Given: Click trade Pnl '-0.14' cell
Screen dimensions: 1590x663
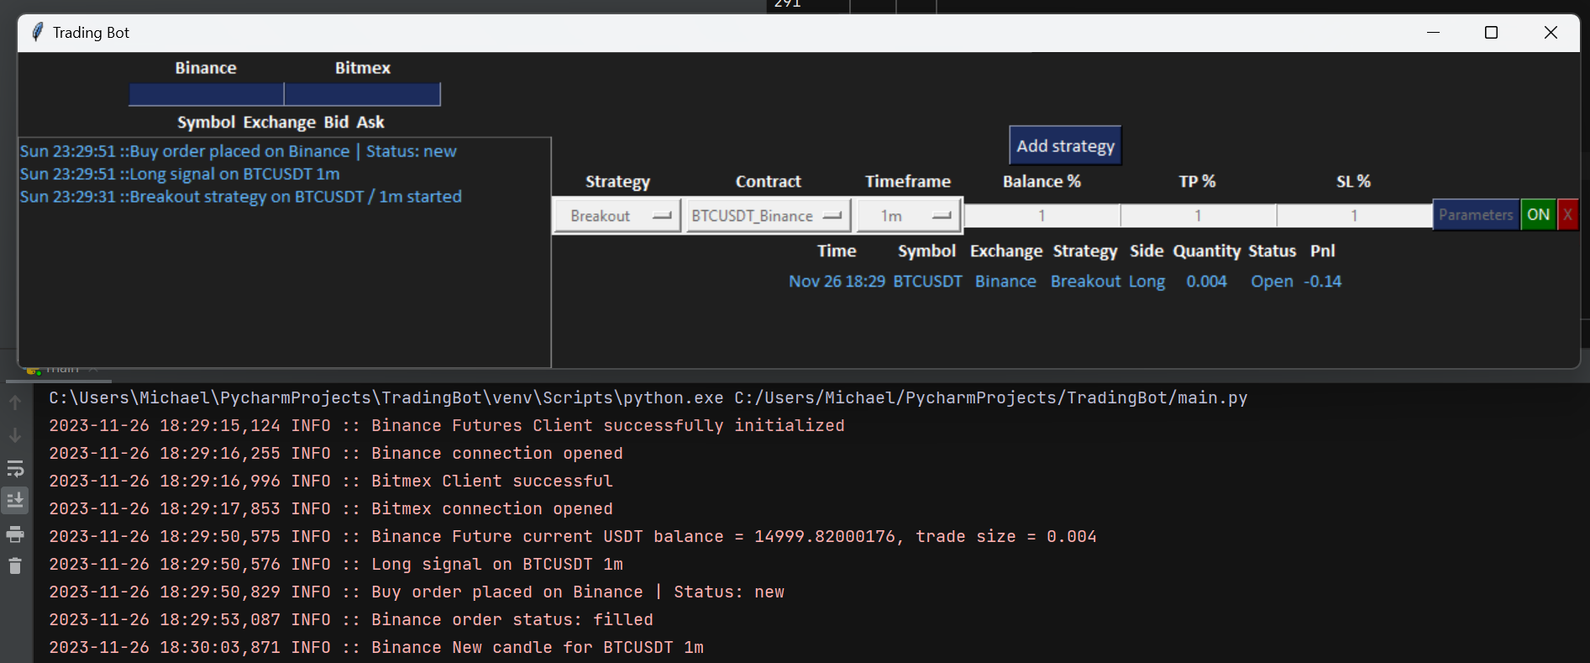Looking at the screenshot, I should point(1323,282).
